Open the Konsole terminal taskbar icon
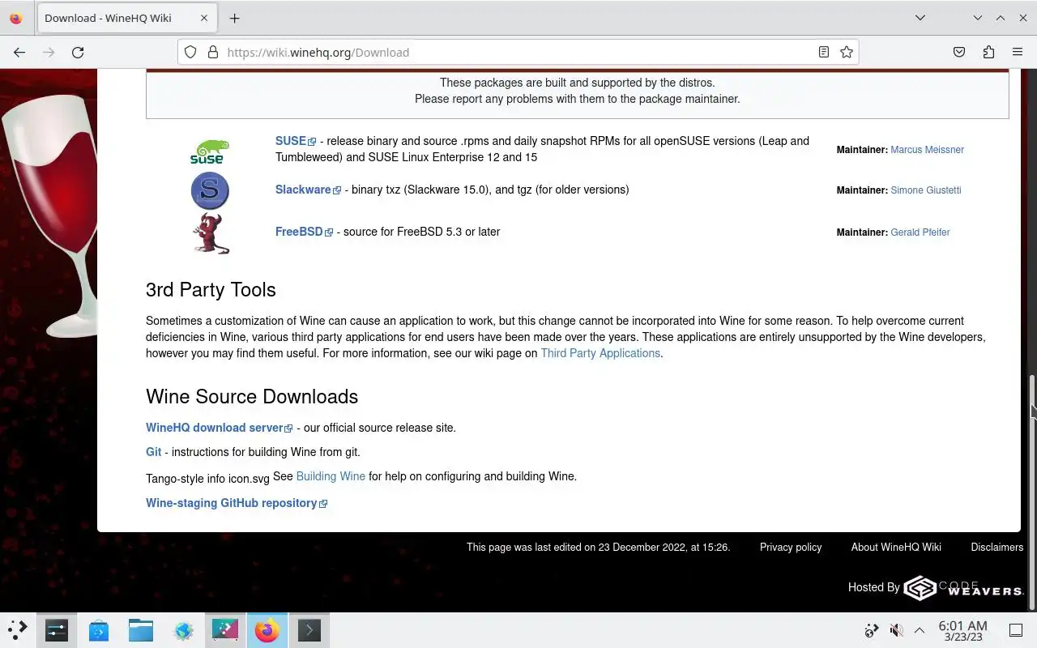The height and width of the screenshot is (648, 1037). coord(309,630)
